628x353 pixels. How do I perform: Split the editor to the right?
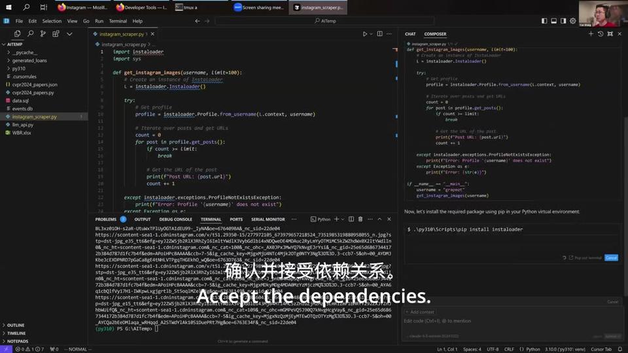click(379, 34)
